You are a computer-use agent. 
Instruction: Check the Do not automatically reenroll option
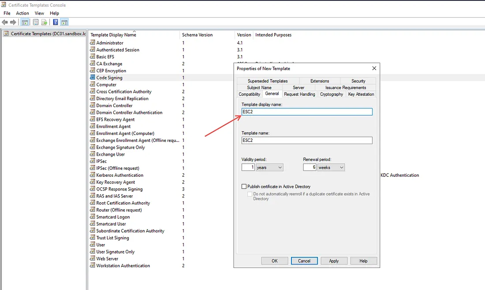point(250,194)
